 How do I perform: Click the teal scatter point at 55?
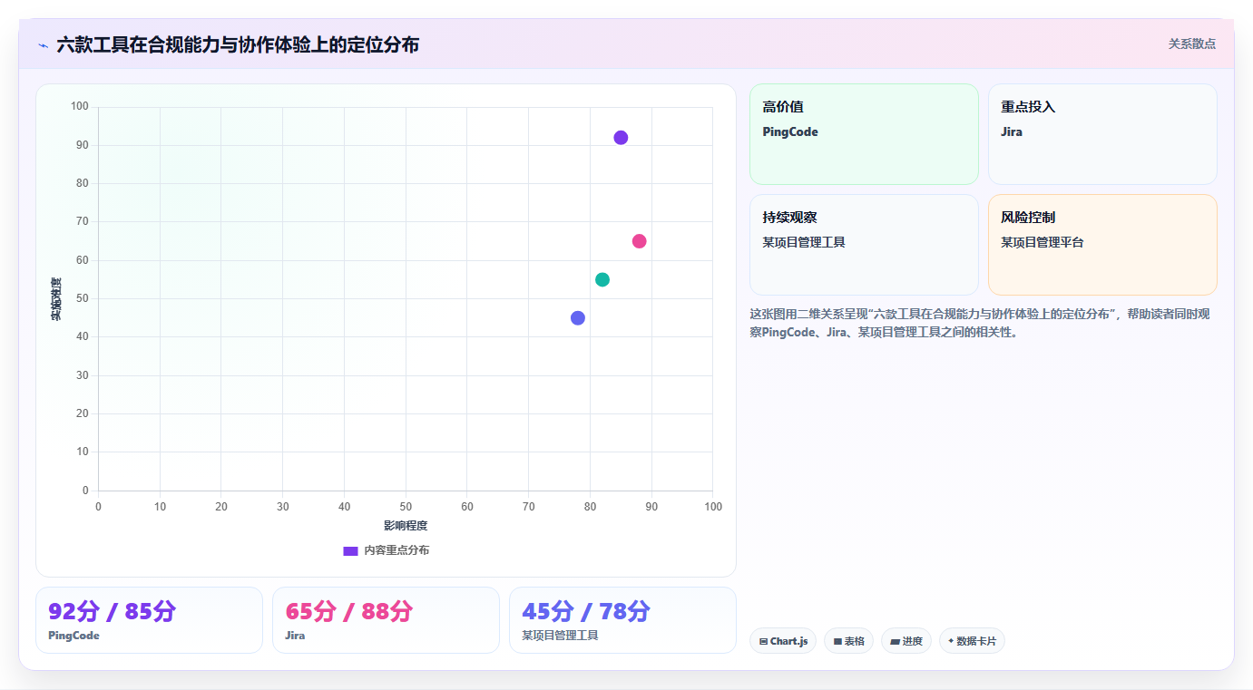(602, 279)
